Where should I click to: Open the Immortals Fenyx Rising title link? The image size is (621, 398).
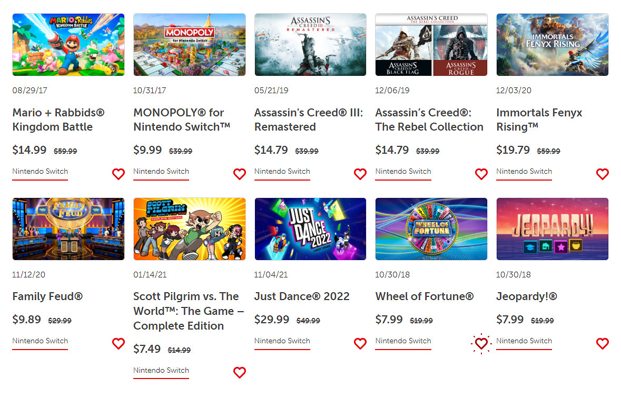539,120
